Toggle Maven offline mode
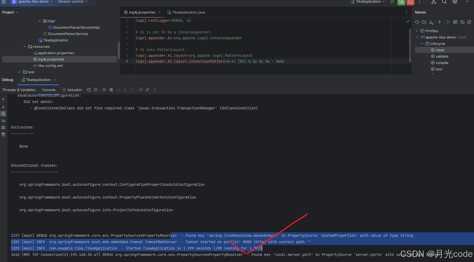 [462, 22]
